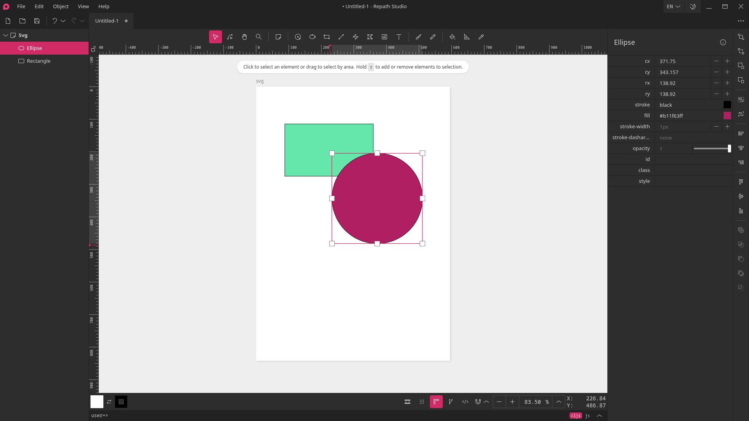This screenshot has height=421, width=749.
Task: Switch REPL mode to js
Action: [587, 416]
